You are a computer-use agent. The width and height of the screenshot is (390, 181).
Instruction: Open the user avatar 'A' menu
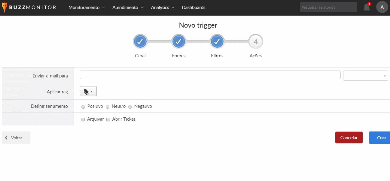(x=382, y=7)
